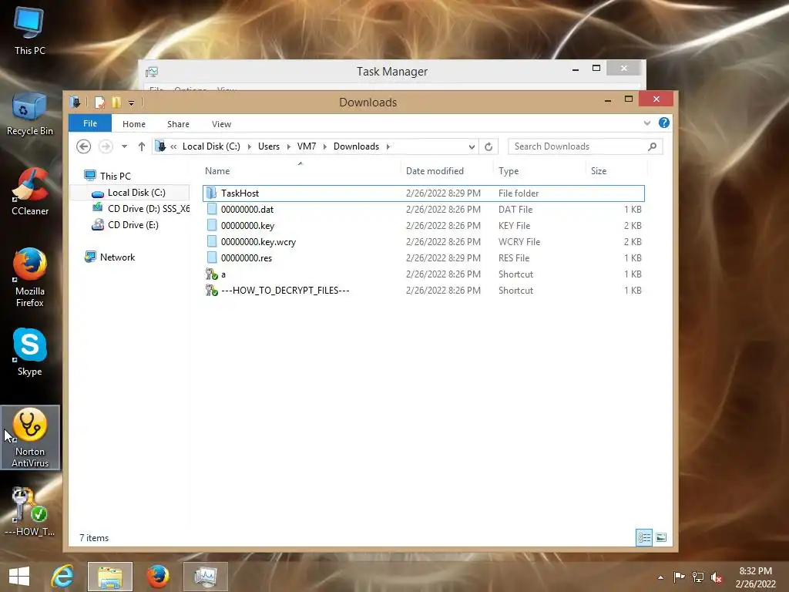The height and width of the screenshot is (592, 789).
Task: Click Local Disk (C:) in address bar
Action: pos(211,146)
